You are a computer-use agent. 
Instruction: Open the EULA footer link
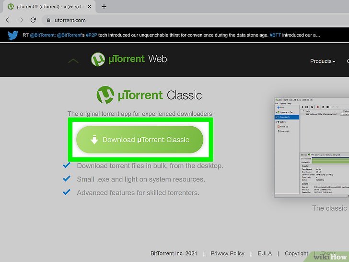coord(265,253)
